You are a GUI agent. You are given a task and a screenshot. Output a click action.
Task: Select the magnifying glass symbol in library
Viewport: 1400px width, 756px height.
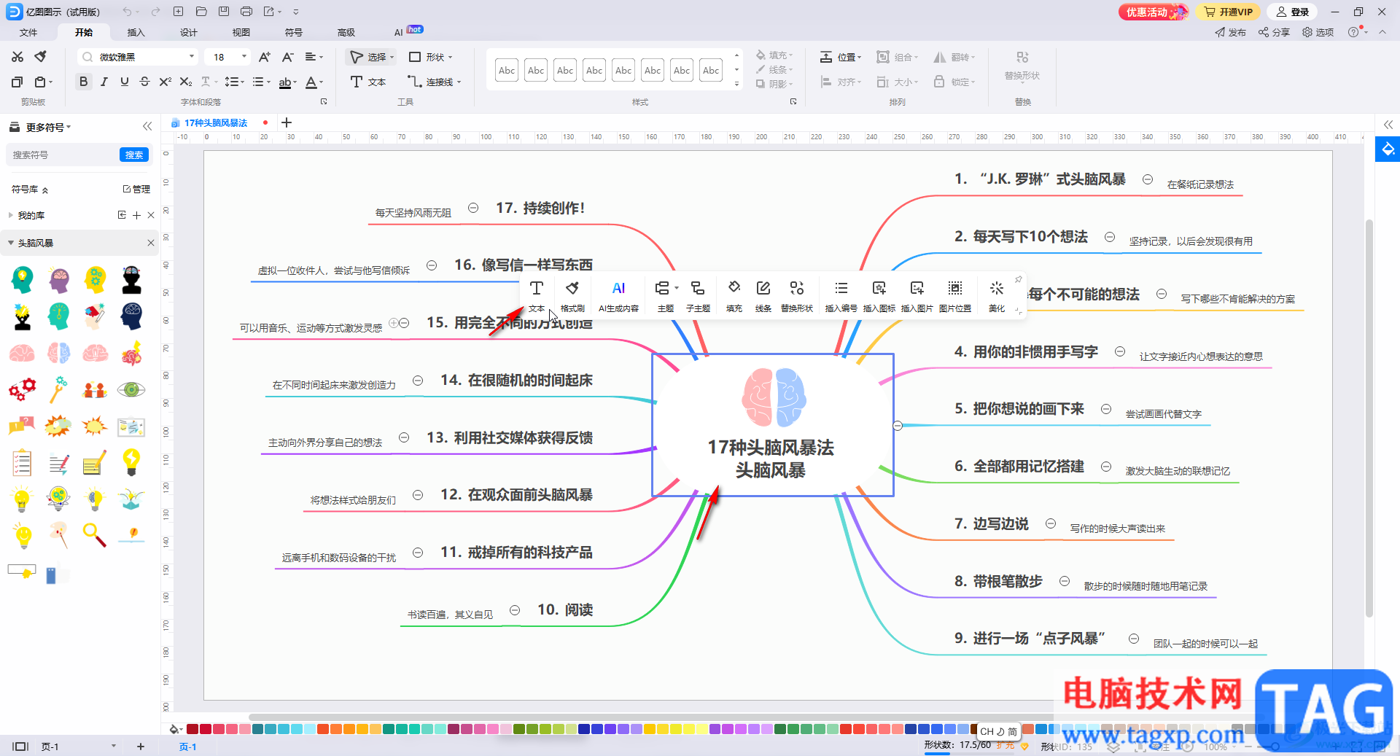pyautogui.click(x=95, y=535)
